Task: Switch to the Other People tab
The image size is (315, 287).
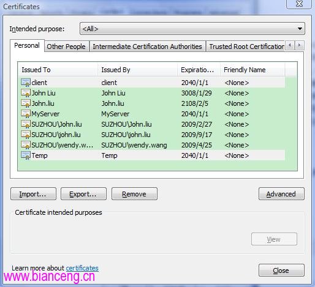Action: pos(66,47)
